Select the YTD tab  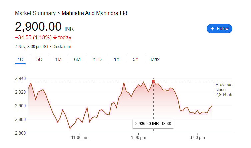[97, 59]
